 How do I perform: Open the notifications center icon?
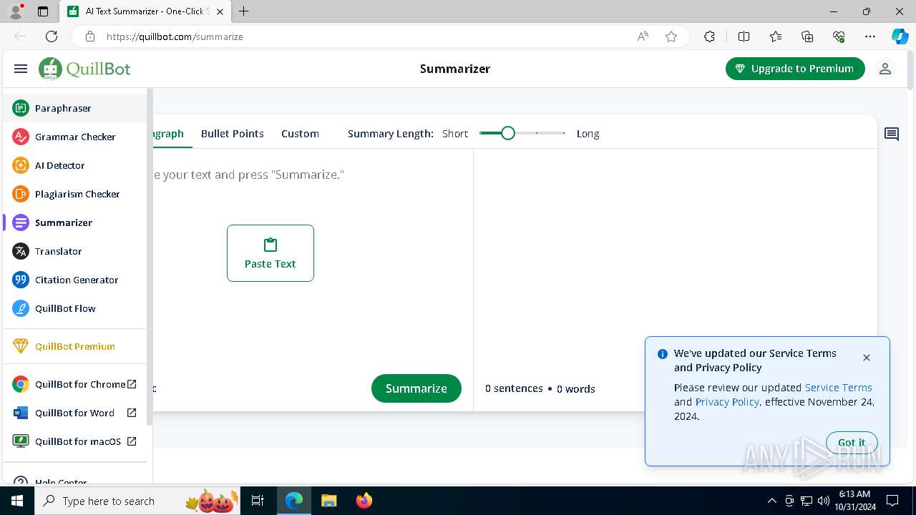(x=892, y=501)
